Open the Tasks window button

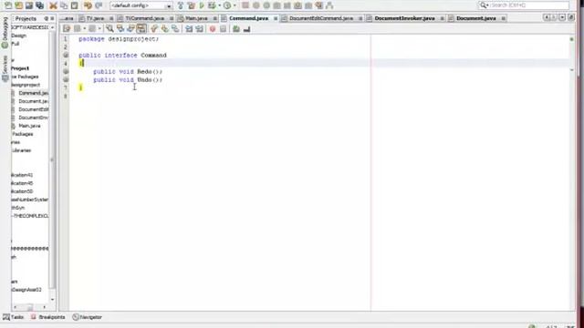click(14, 317)
